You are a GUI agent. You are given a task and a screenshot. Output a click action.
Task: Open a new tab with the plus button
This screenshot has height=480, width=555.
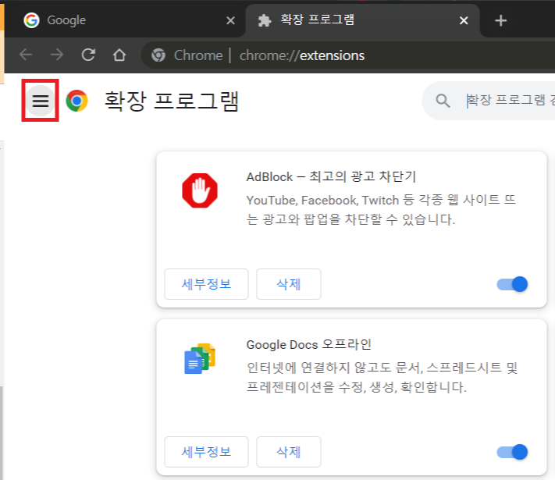pos(500,20)
